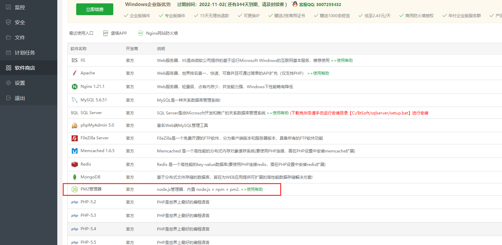502x245 pixels.
Task: Click the MongoDB software name
Action: tap(90, 177)
